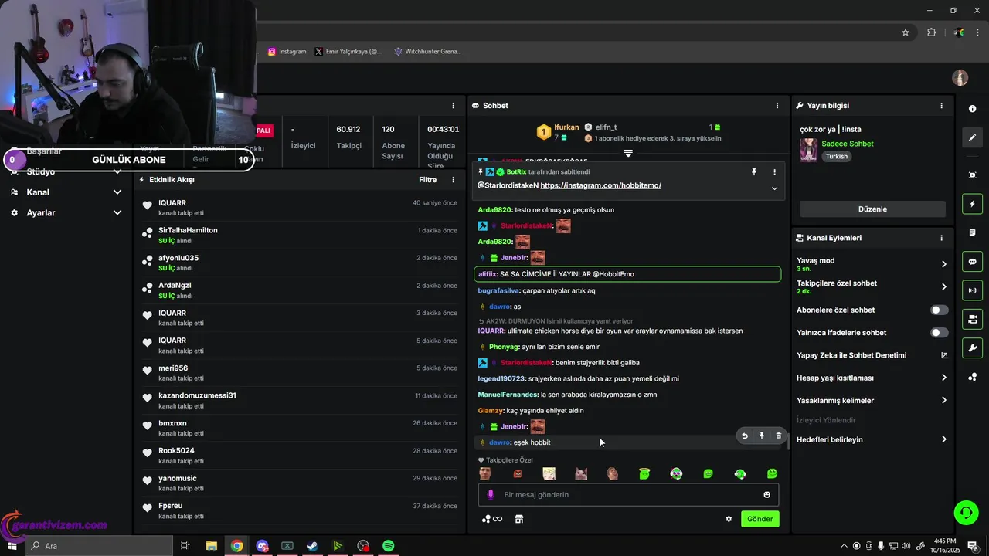989x556 pixels.
Task: Open the Windows notification center icon
Action: click(x=973, y=546)
